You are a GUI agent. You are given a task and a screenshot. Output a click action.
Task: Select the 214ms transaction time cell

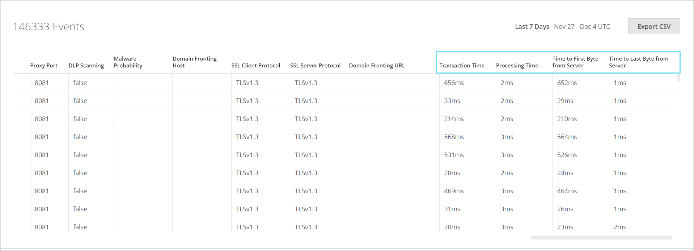pyautogui.click(x=454, y=119)
